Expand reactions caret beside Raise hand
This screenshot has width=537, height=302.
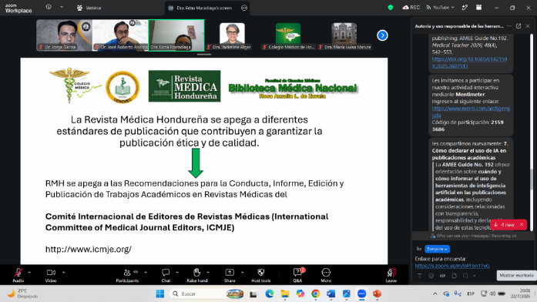click(x=208, y=273)
